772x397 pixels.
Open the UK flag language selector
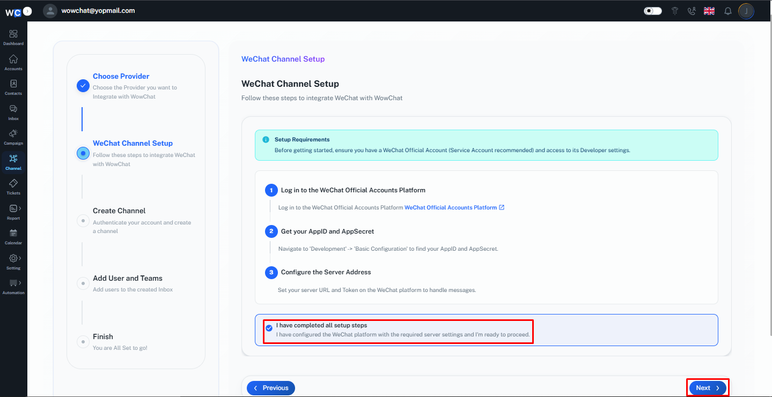coord(709,11)
